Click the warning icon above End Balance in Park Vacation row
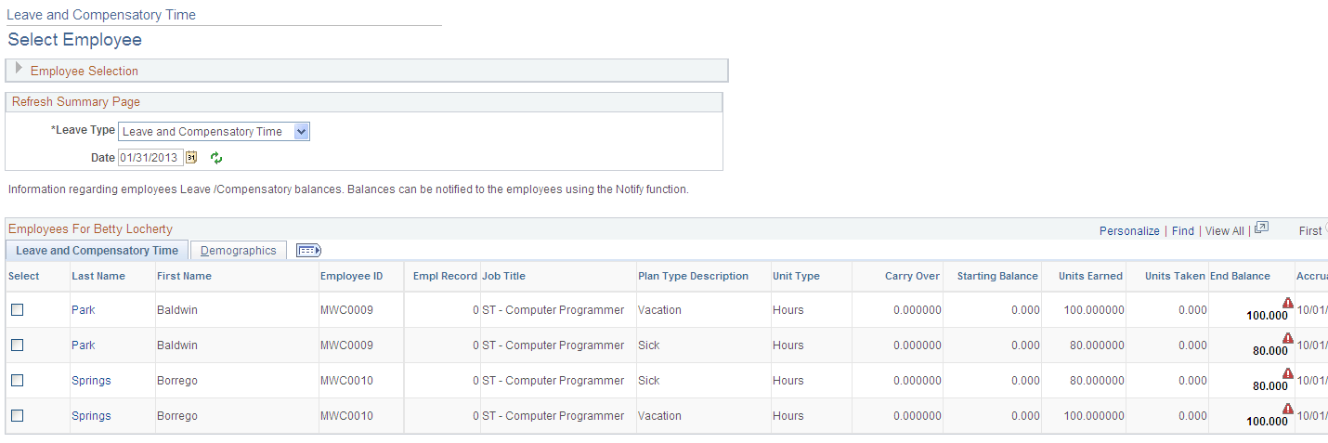 [1288, 303]
